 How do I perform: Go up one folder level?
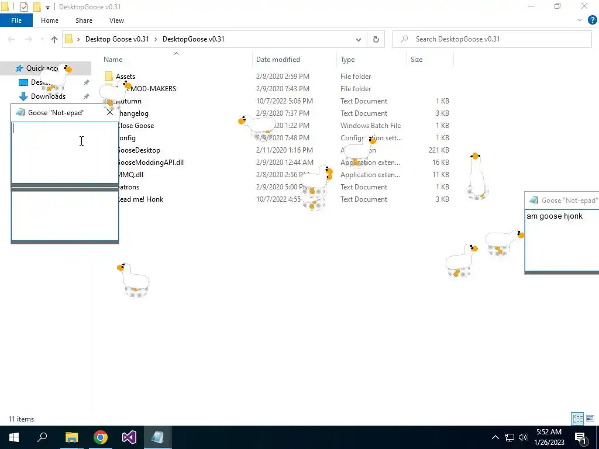54,39
